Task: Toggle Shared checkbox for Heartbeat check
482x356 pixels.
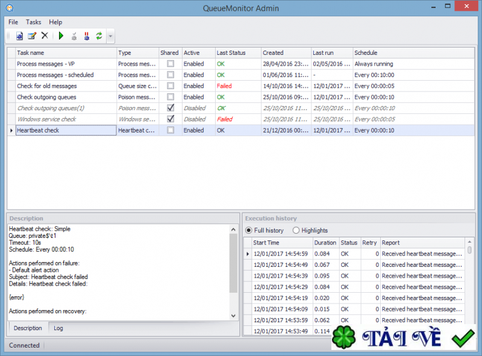Action: coord(171,130)
